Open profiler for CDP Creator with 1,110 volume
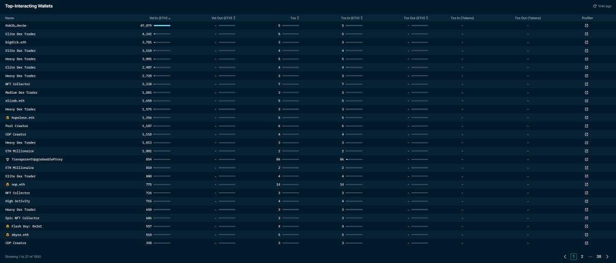616x263 pixels. coord(587,134)
